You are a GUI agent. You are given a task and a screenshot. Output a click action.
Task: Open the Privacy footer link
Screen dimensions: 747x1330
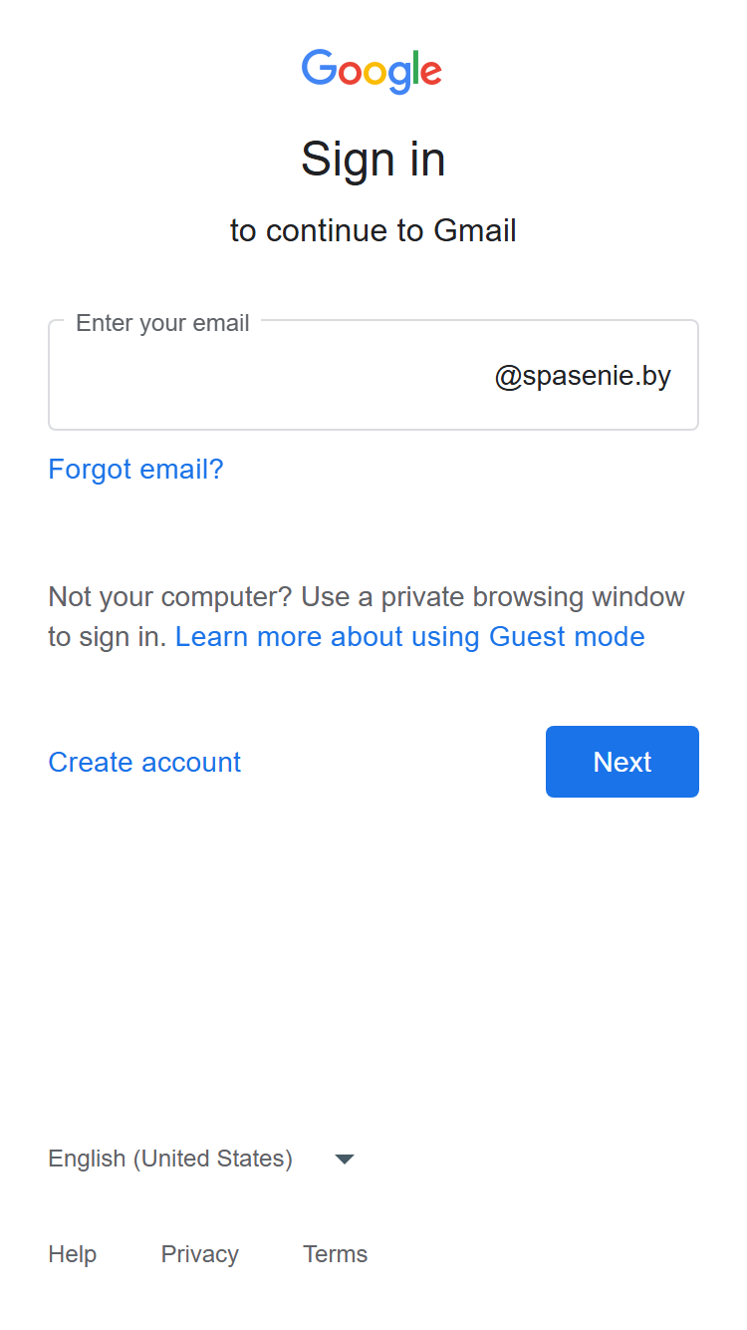pyautogui.click(x=199, y=1254)
